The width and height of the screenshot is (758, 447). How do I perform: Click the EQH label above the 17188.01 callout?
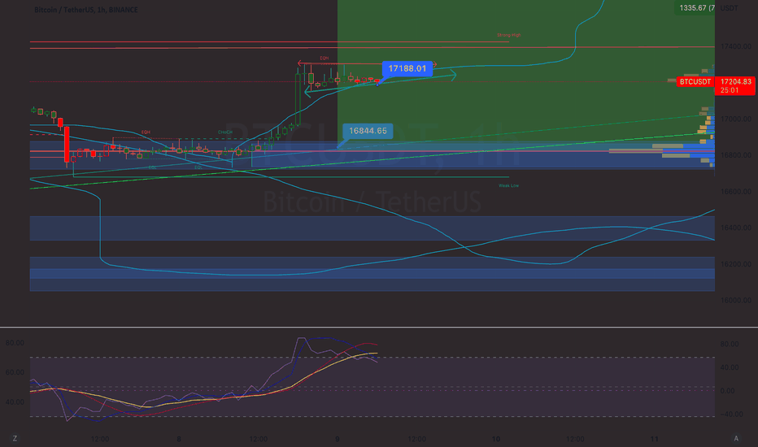[x=324, y=58]
